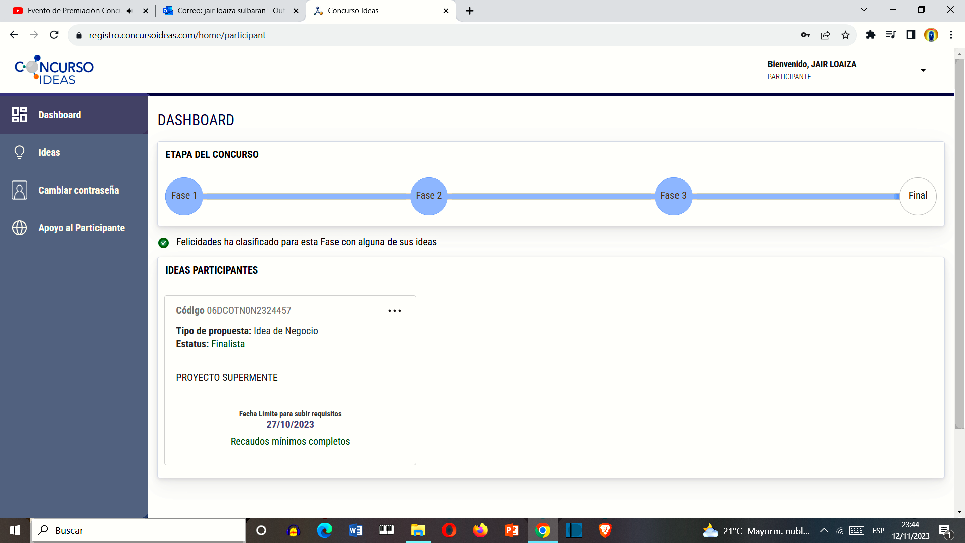Click the PROYECTO SUPERMENTE title
The width and height of the screenshot is (965, 543).
[x=227, y=377]
